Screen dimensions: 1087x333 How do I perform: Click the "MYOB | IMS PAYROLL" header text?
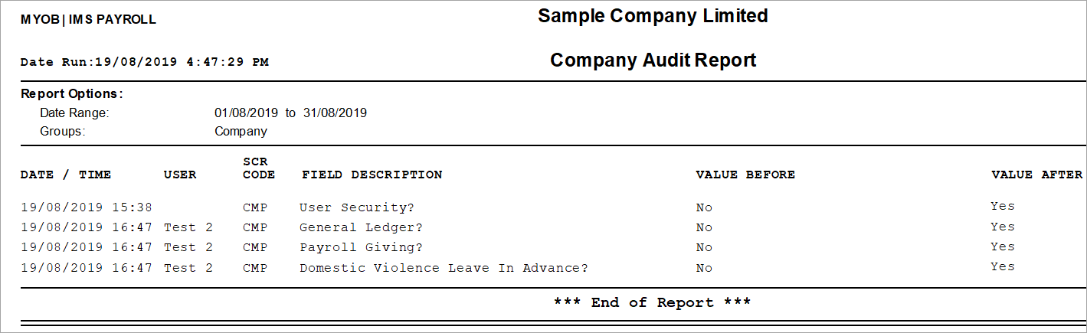(x=88, y=20)
